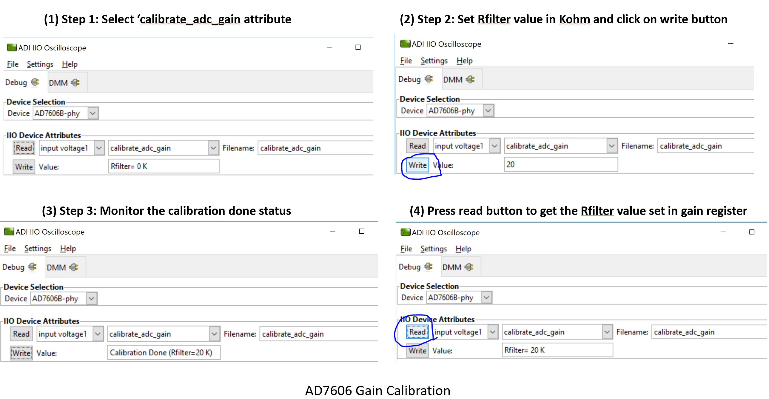Click the Filename field in Step 3 window

[319, 334]
